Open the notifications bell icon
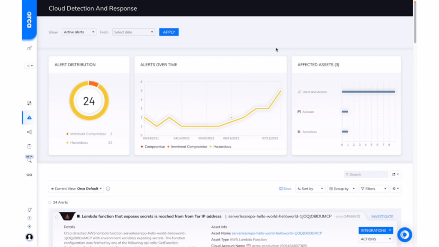 [x=29, y=209]
